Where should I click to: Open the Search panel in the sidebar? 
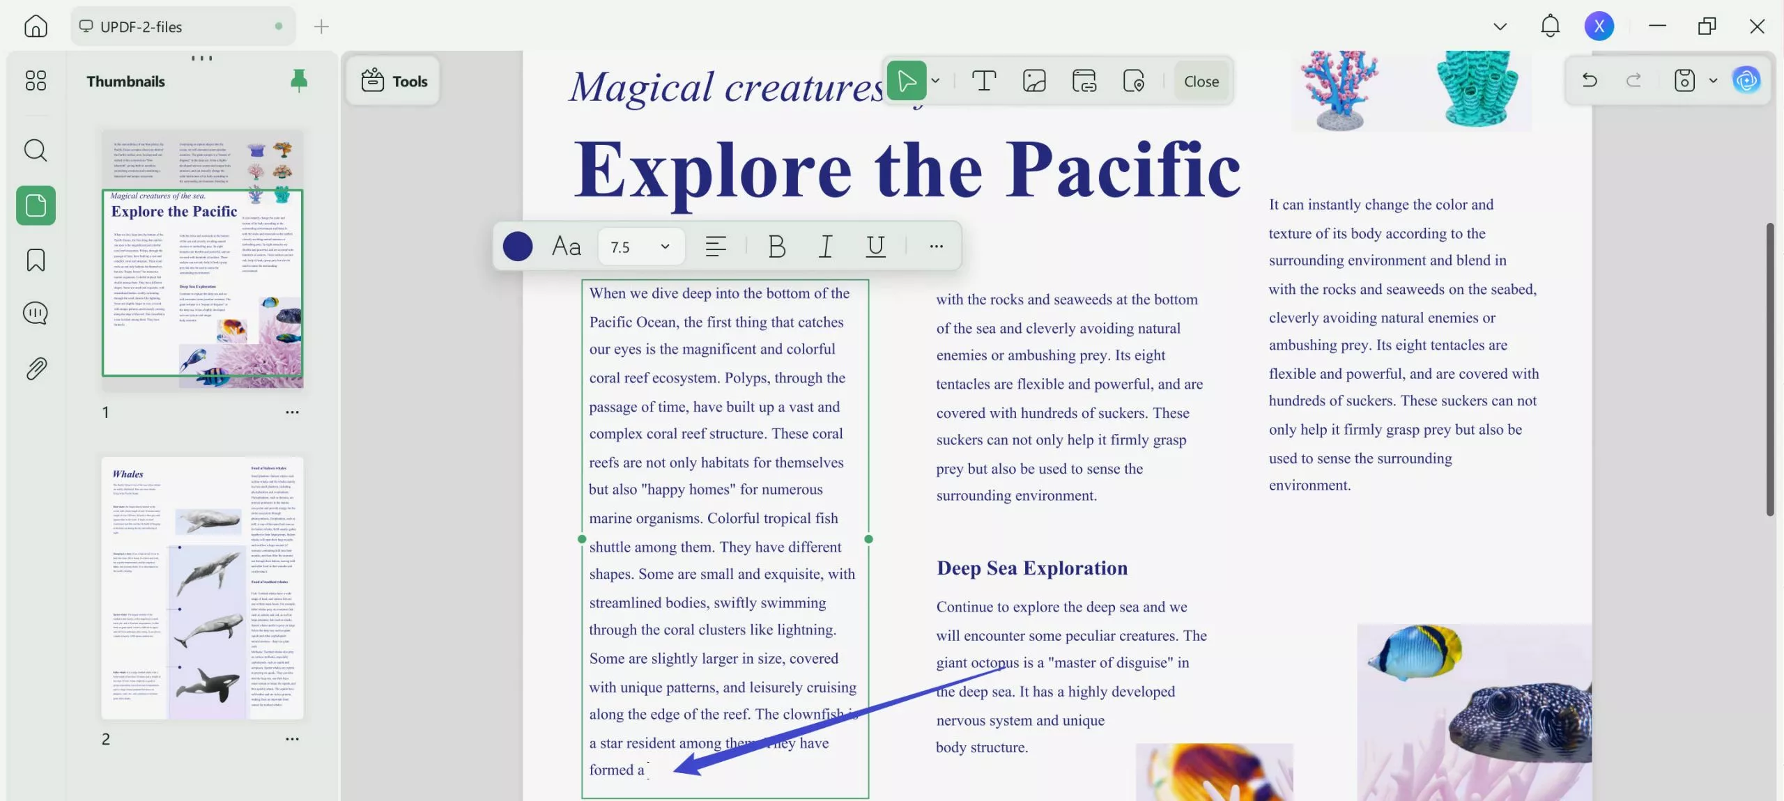click(x=35, y=150)
